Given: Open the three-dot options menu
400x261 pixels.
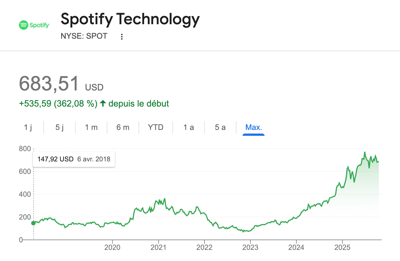Looking at the screenshot, I should [122, 36].
